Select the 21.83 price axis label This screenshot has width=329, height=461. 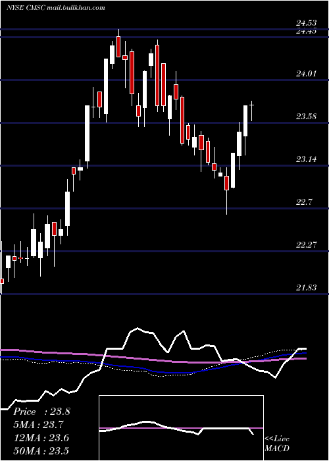pyautogui.click(x=307, y=287)
